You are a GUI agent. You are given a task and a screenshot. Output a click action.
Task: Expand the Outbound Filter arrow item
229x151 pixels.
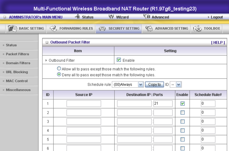coord(46,60)
